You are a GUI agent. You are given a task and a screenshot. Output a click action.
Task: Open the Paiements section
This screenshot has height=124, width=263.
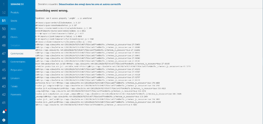click(x=16, y=95)
